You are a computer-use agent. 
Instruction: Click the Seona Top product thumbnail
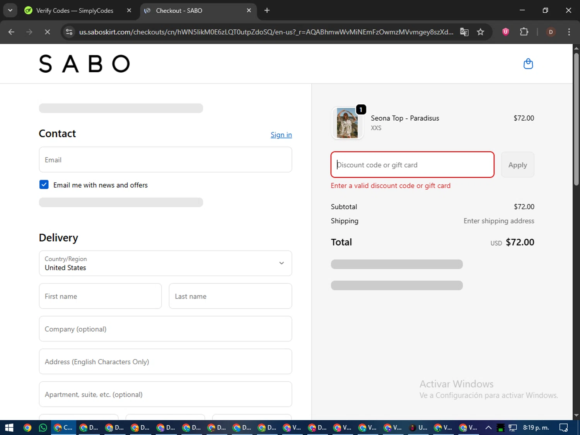[347, 123]
